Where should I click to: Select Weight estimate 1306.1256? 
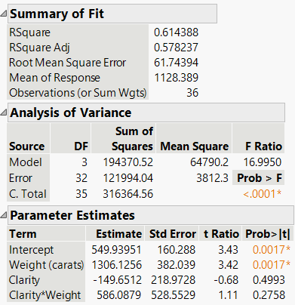116,265
